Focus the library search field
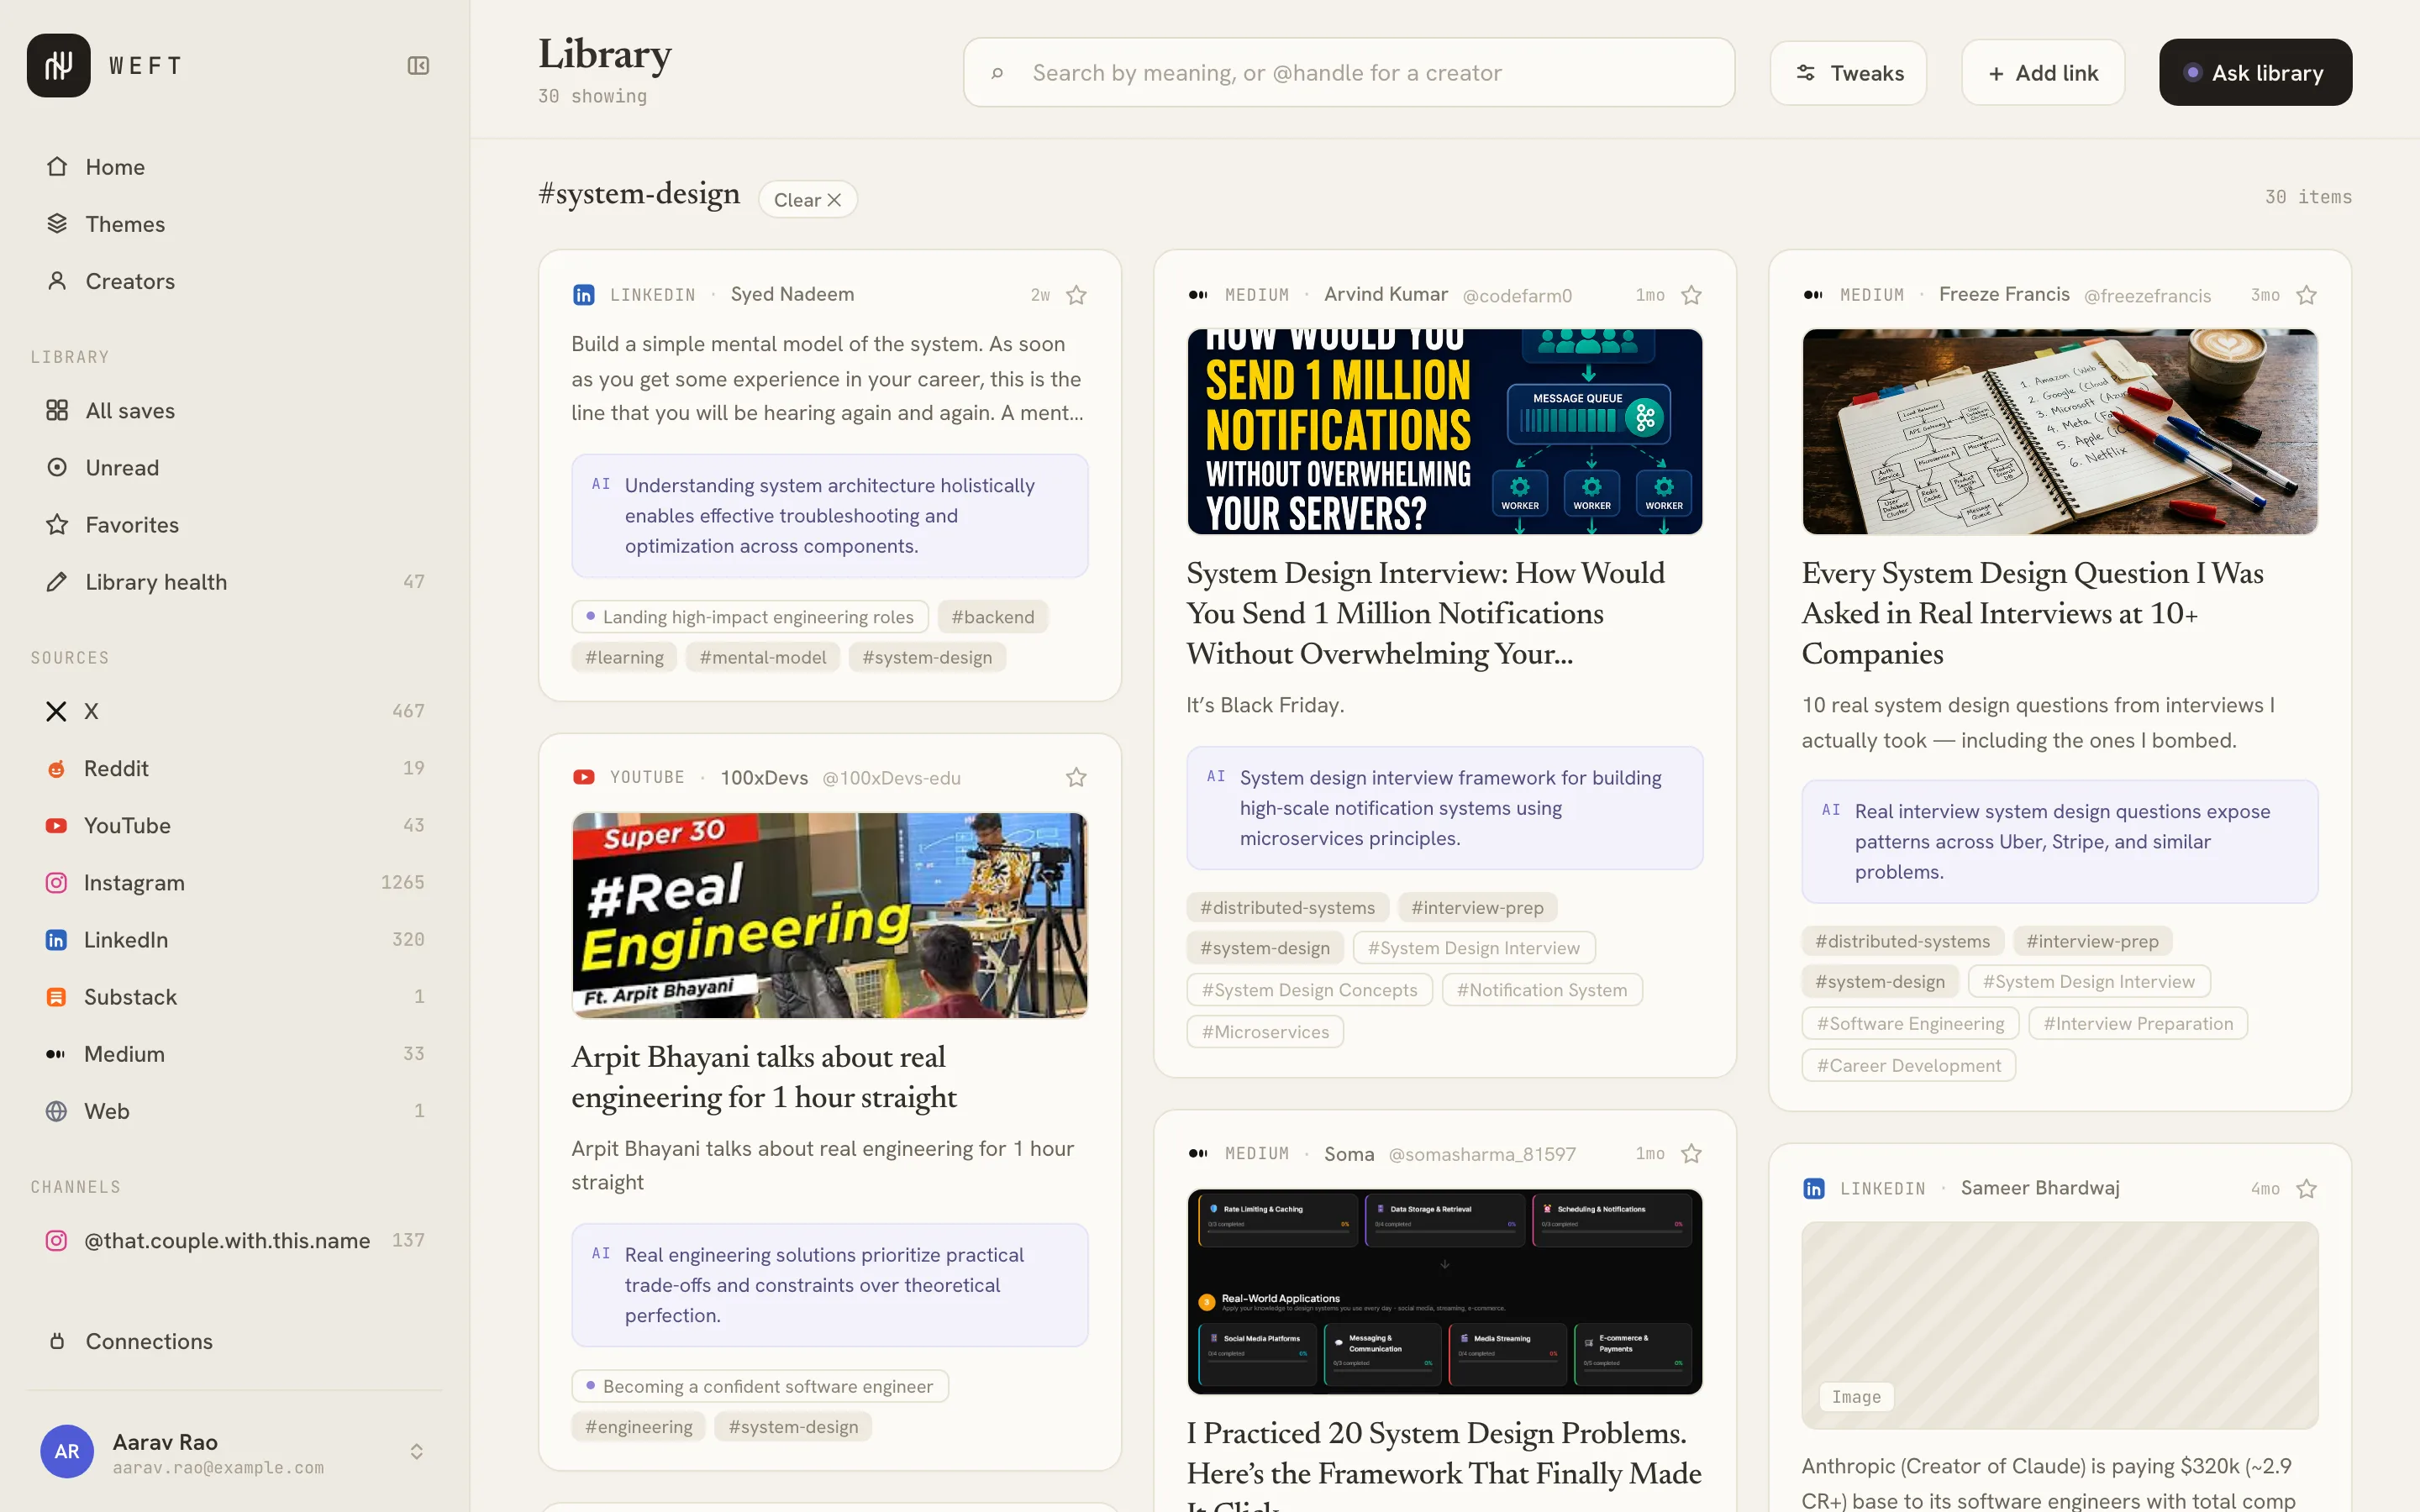This screenshot has width=2420, height=1512. click(x=1349, y=72)
